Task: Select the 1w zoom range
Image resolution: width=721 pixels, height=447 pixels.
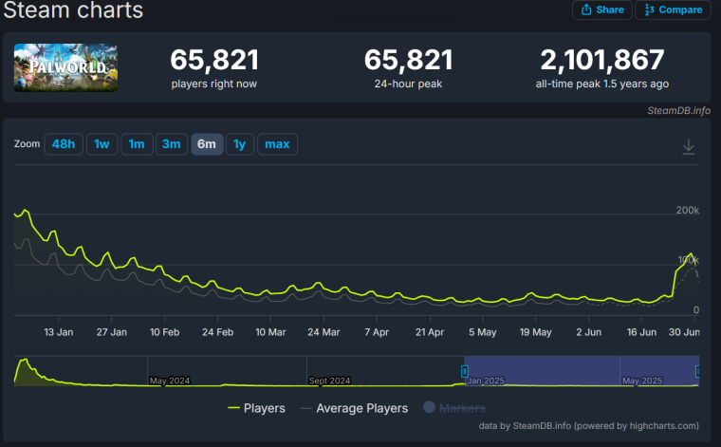Action: point(102,144)
